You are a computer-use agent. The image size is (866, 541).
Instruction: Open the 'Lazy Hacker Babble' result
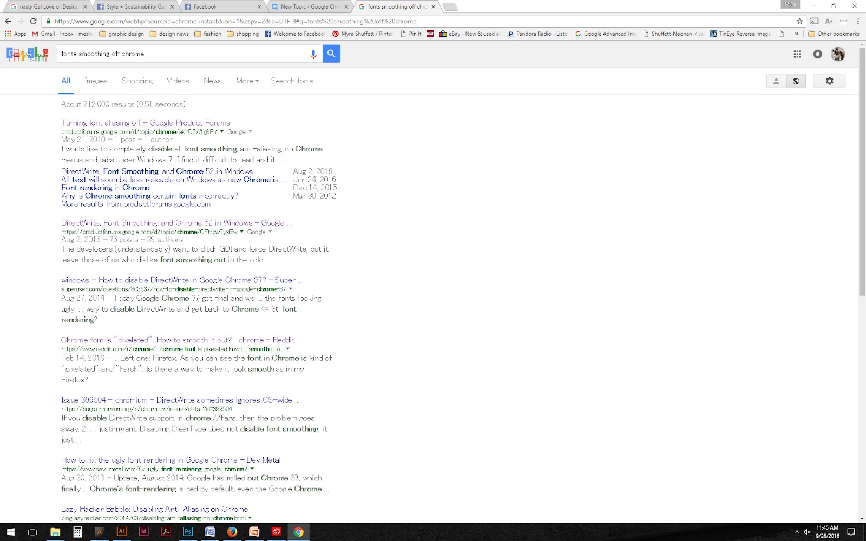click(154, 509)
